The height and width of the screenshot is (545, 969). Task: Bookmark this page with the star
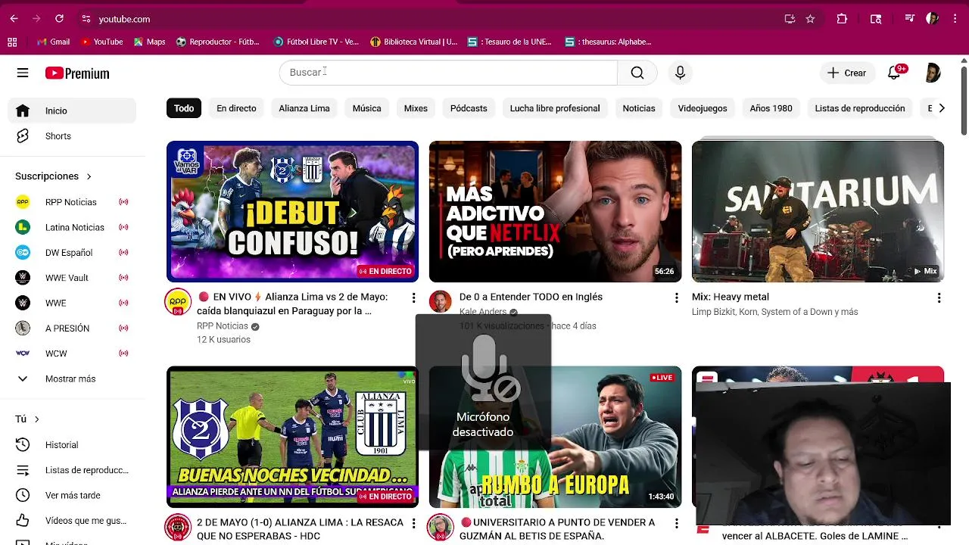tap(810, 19)
